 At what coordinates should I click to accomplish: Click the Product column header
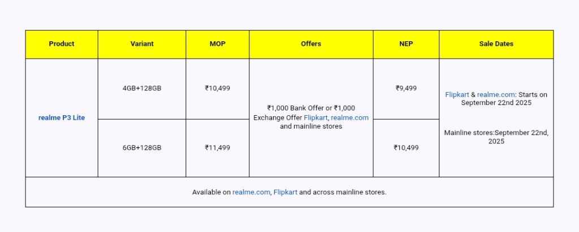coord(62,44)
